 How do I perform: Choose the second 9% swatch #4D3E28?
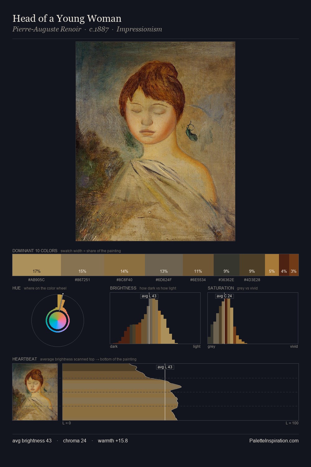(252, 265)
